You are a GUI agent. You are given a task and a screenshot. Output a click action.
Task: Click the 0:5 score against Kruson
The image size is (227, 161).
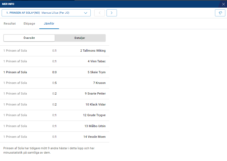tap(54, 83)
